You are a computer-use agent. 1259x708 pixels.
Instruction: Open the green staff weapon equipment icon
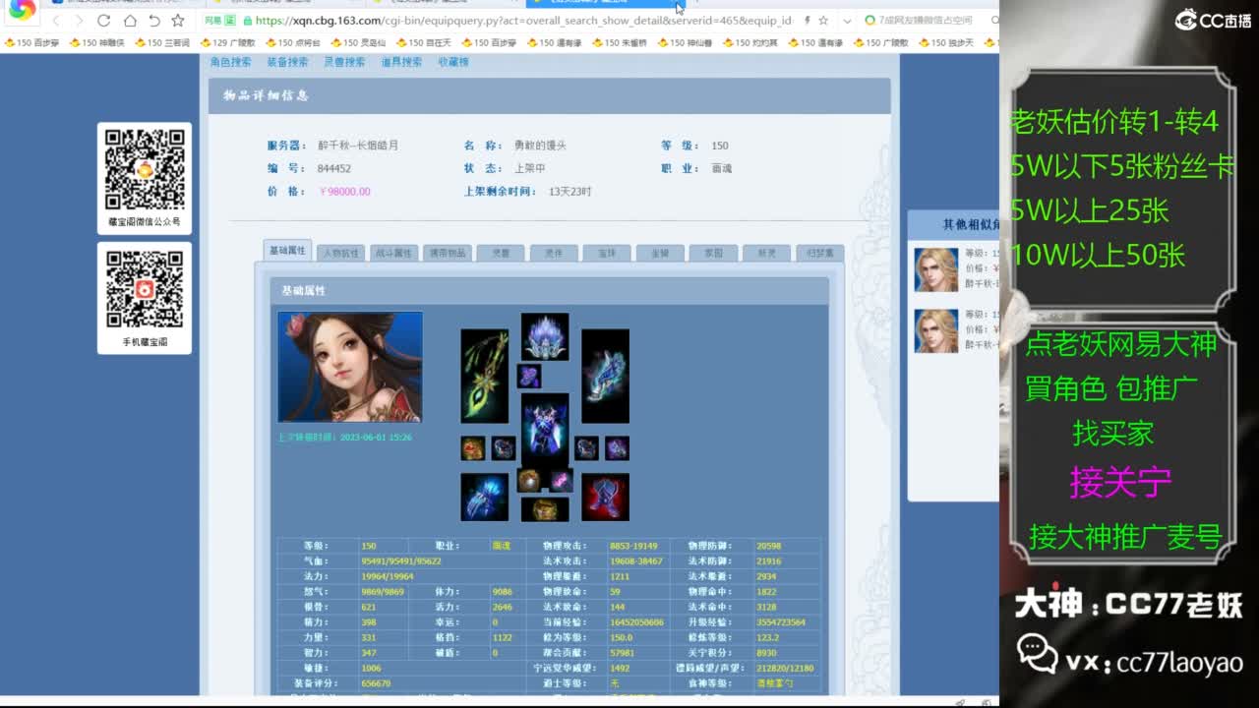tap(485, 377)
